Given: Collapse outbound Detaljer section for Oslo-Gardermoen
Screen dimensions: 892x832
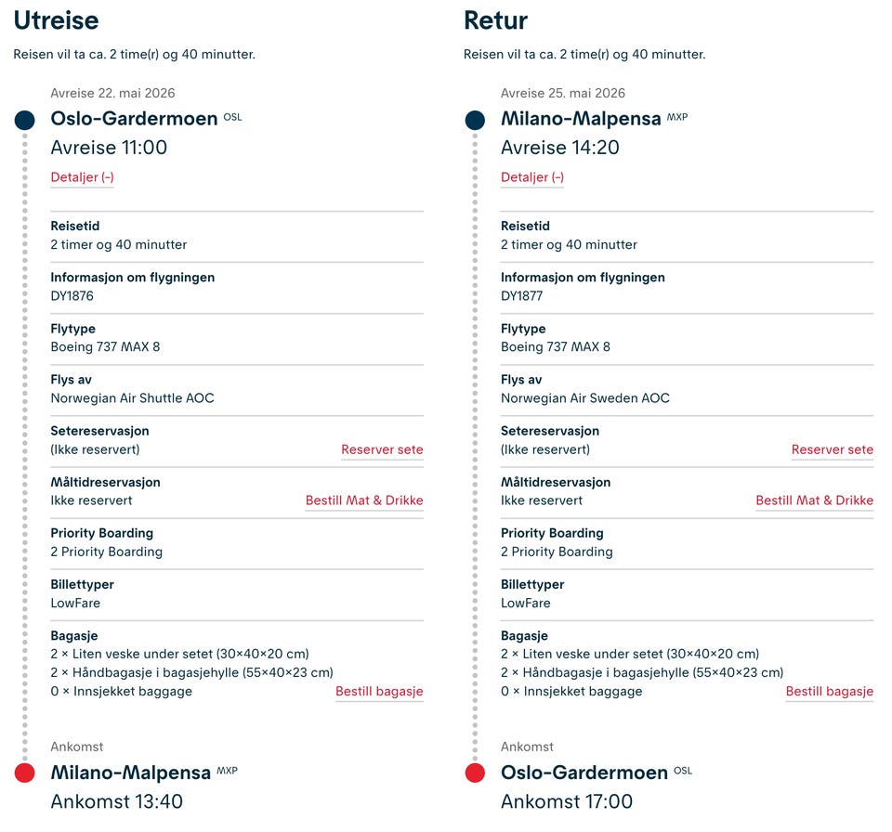Looking at the screenshot, I should tap(82, 177).
